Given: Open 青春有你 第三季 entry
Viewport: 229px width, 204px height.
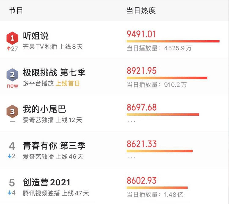Looking at the screenshot, I should (54, 146).
